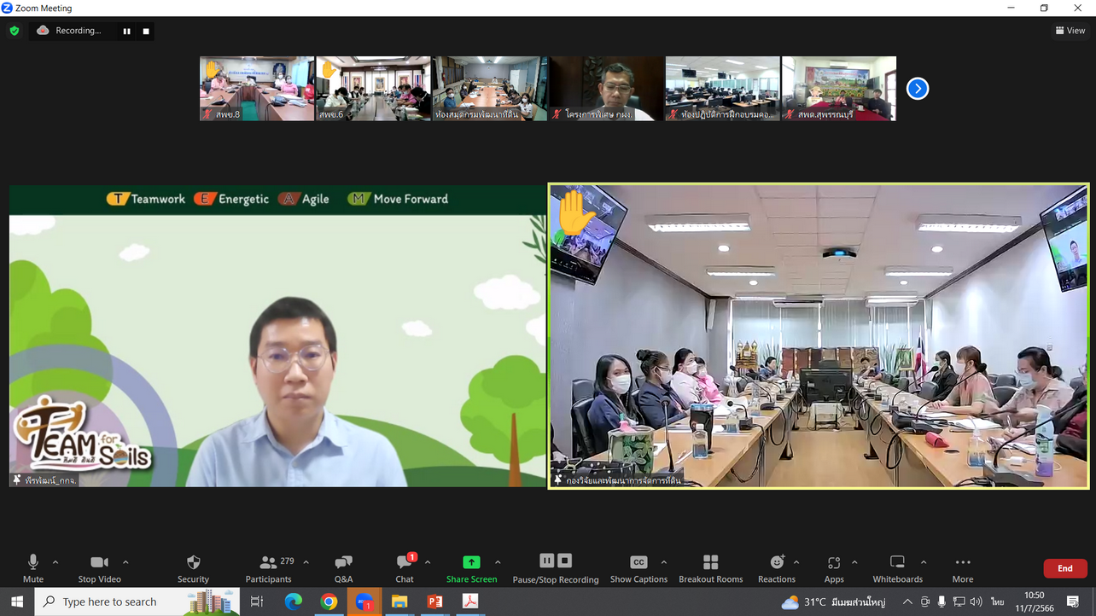Screen dimensions: 1096x616
Task: Open the Security shield options
Action: [193, 568]
